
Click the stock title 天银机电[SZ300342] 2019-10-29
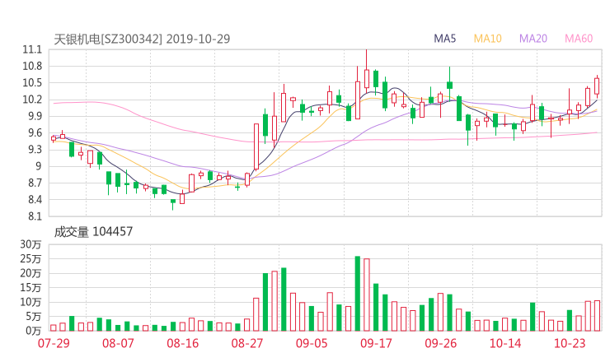tap(142, 39)
